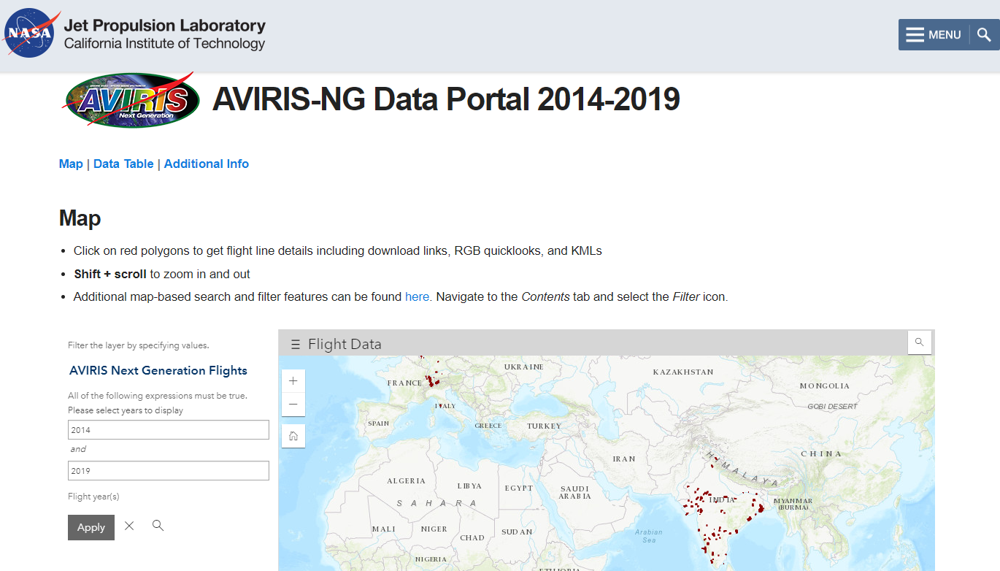Go to the Map link
This screenshot has height=571, width=1000.
[71, 164]
